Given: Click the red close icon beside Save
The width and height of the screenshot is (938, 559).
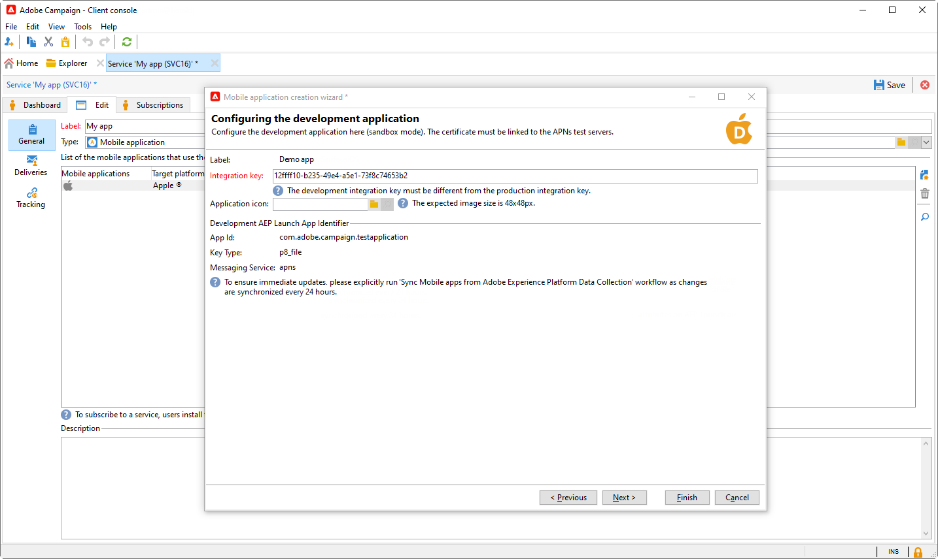Looking at the screenshot, I should (925, 85).
